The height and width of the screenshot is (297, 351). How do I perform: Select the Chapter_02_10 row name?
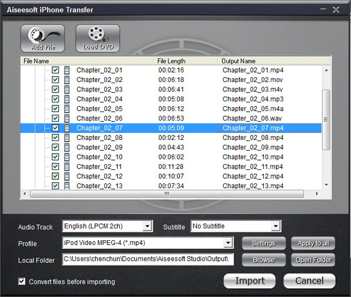99,157
